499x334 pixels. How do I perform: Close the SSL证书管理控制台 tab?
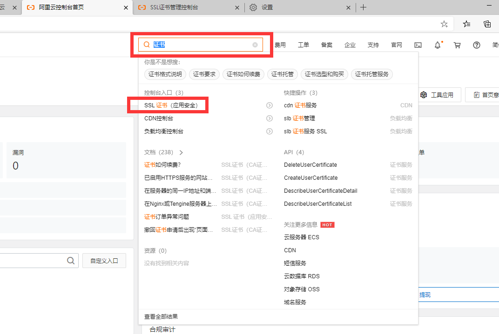point(237,7)
